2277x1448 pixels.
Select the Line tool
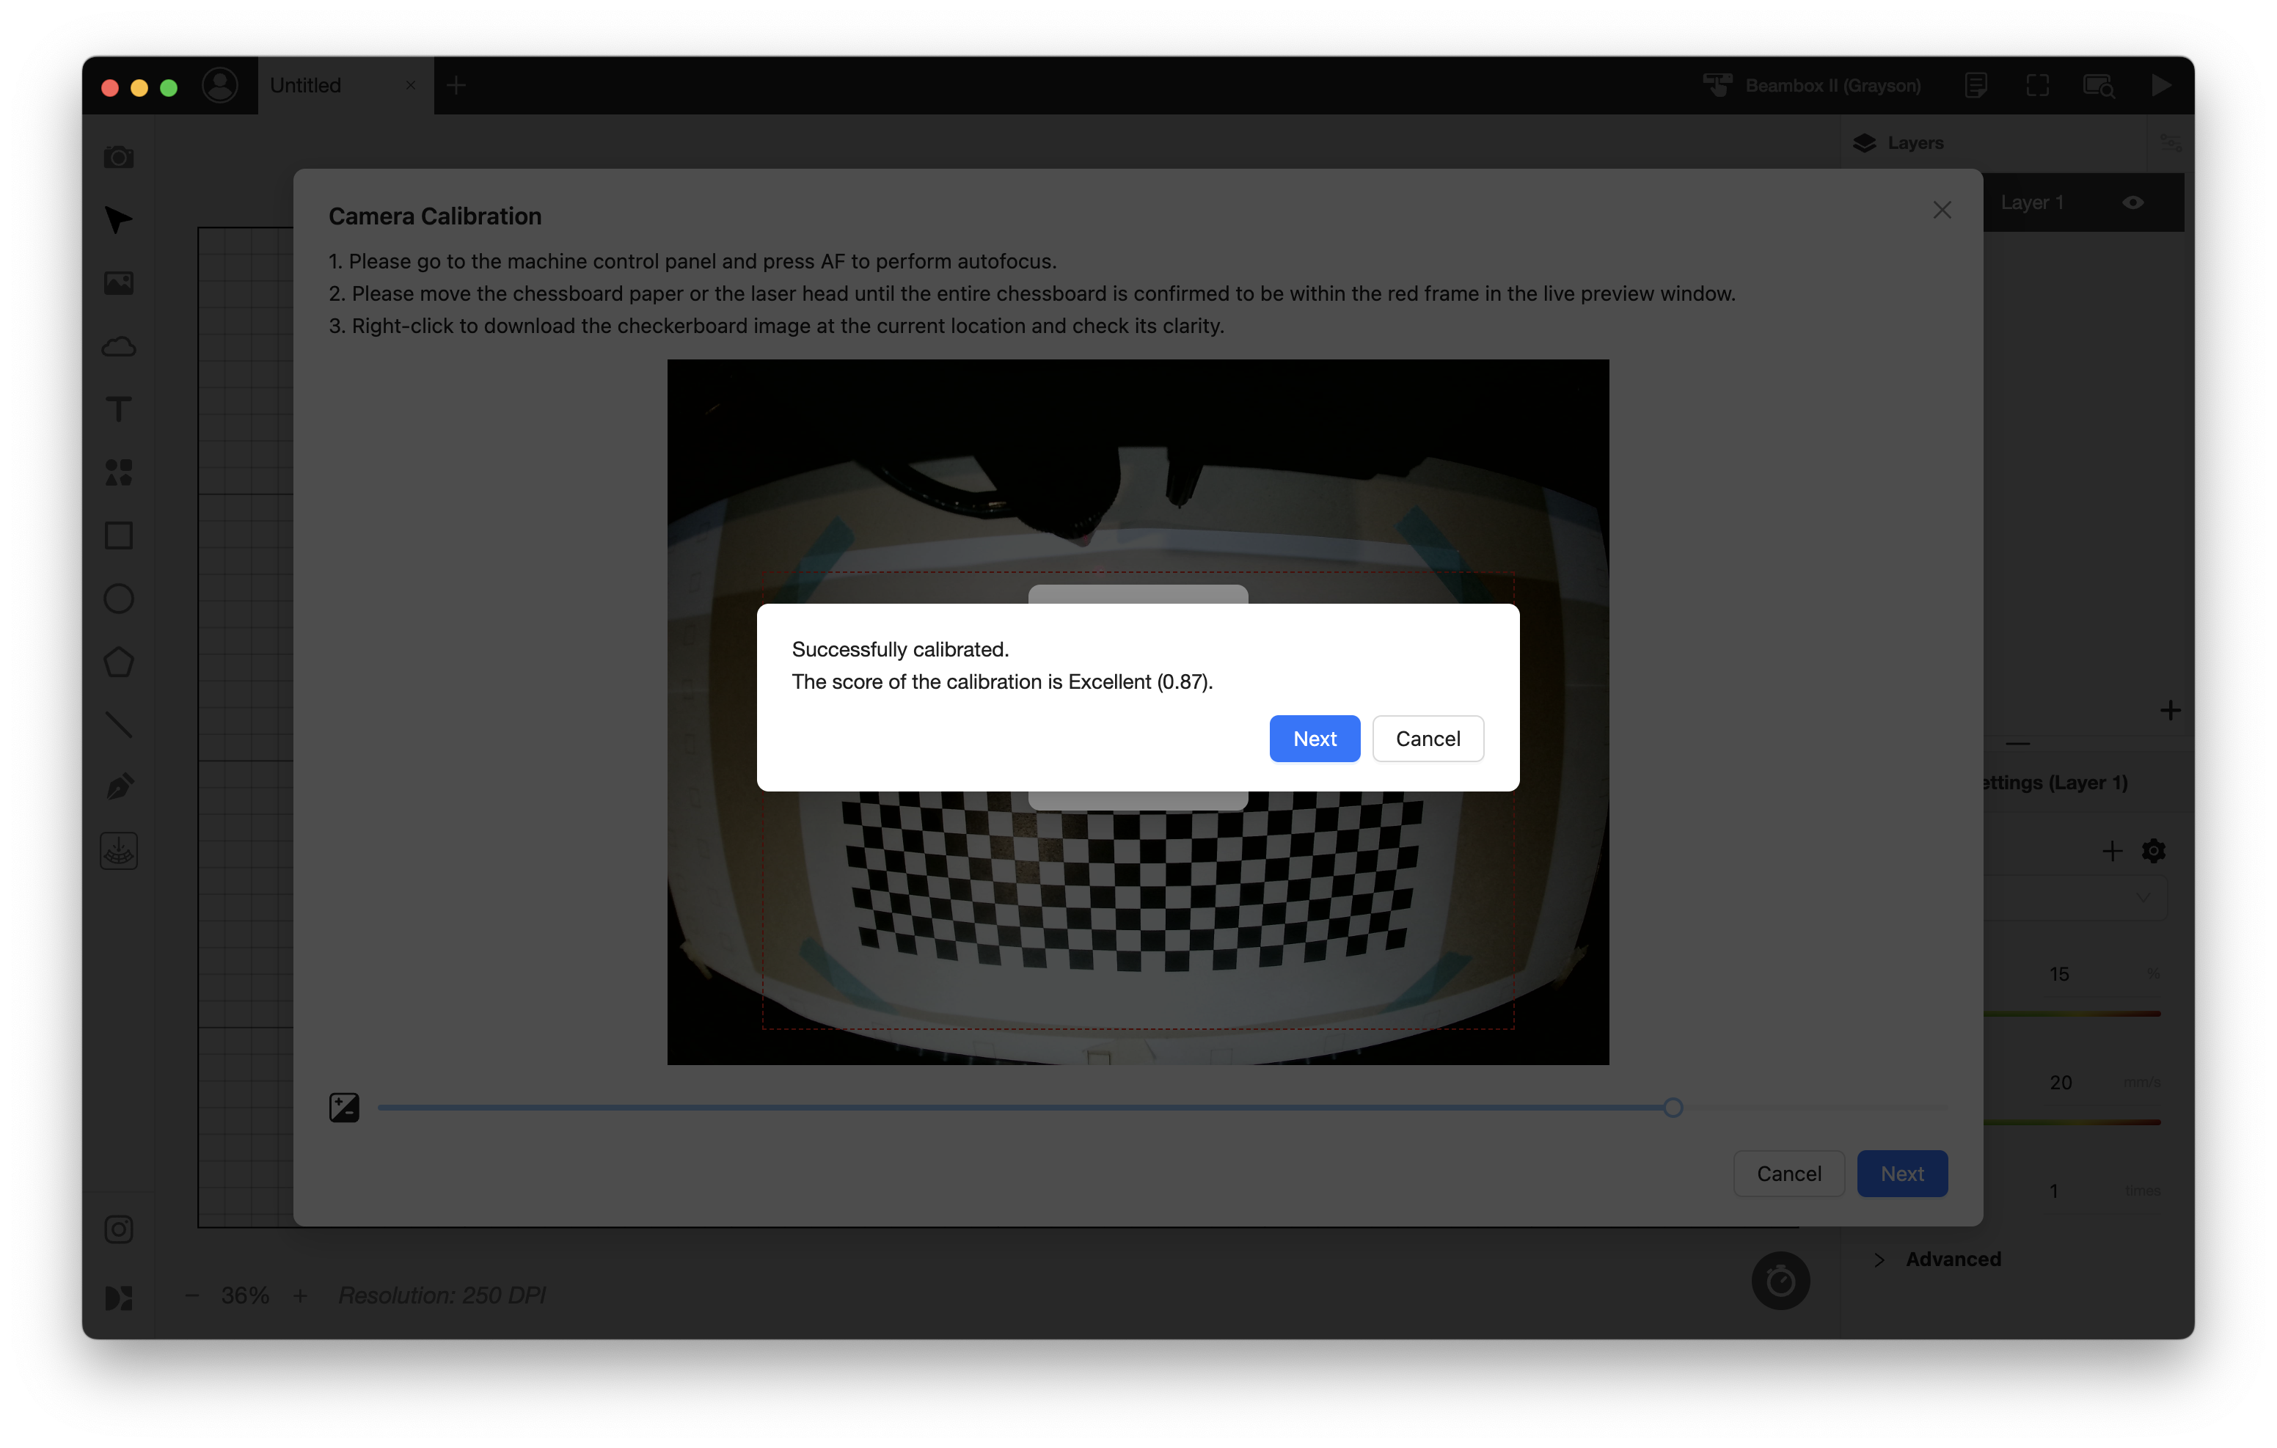point(118,725)
